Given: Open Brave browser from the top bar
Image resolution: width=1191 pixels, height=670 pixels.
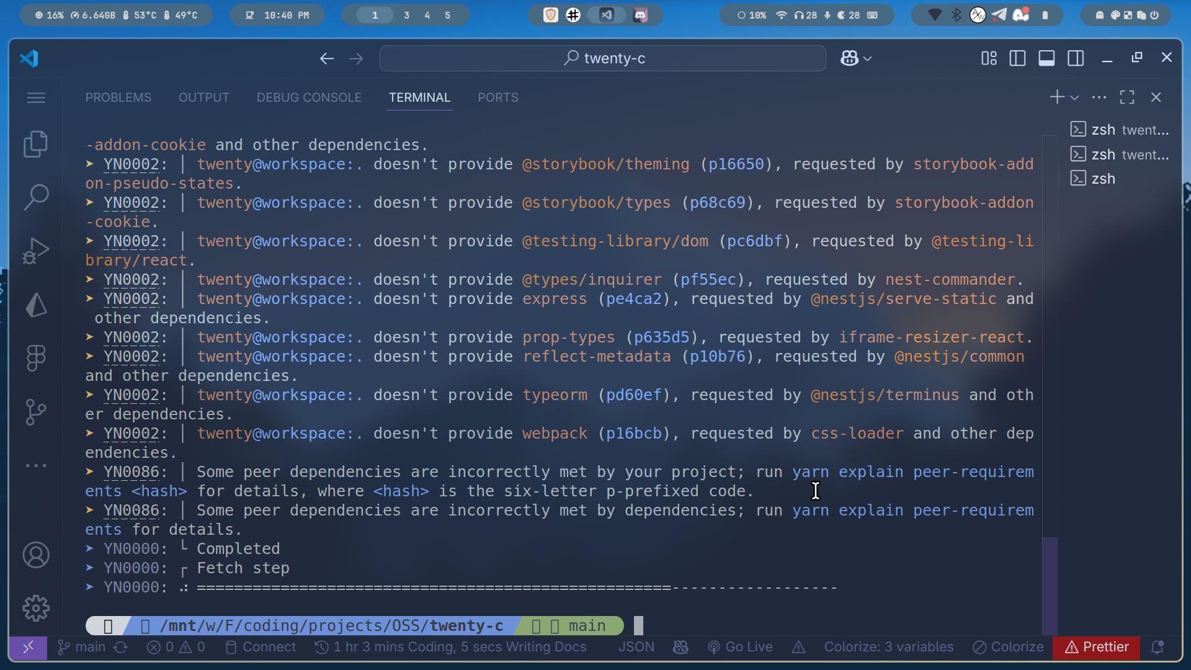Looking at the screenshot, I should point(550,15).
